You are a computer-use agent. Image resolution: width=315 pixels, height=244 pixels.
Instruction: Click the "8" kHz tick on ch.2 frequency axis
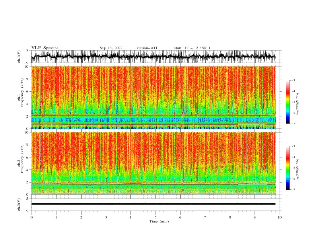(28, 145)
